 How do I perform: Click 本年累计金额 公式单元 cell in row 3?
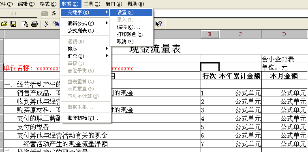click(x=240, y=110)
